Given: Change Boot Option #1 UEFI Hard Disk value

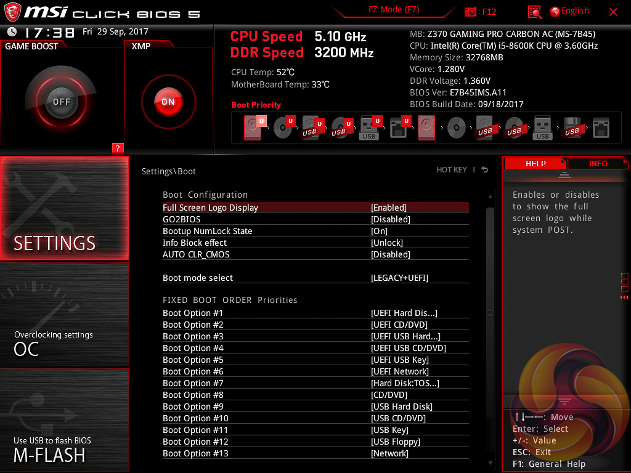Looking at the screenshot, I should 404,313.
